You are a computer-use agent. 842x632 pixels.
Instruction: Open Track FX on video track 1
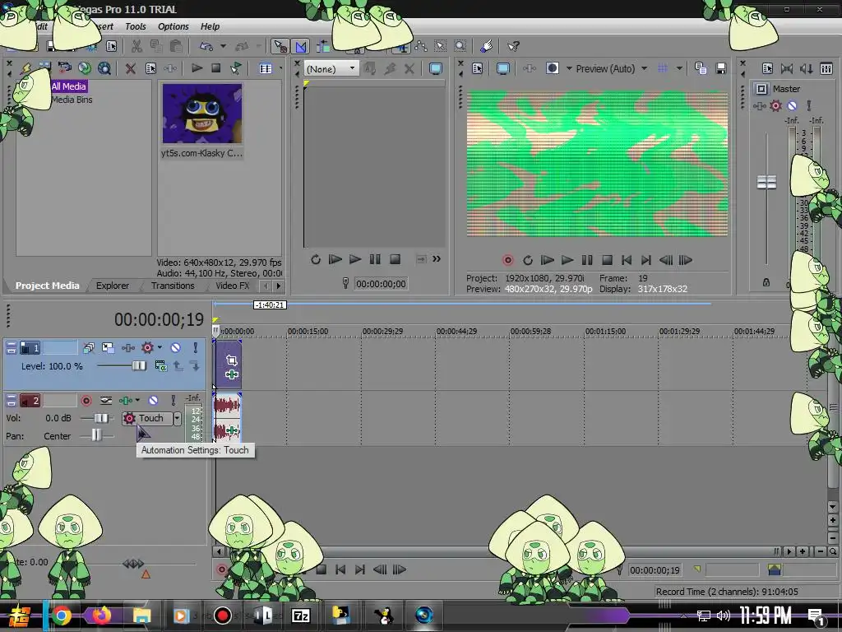click(127, 348)
